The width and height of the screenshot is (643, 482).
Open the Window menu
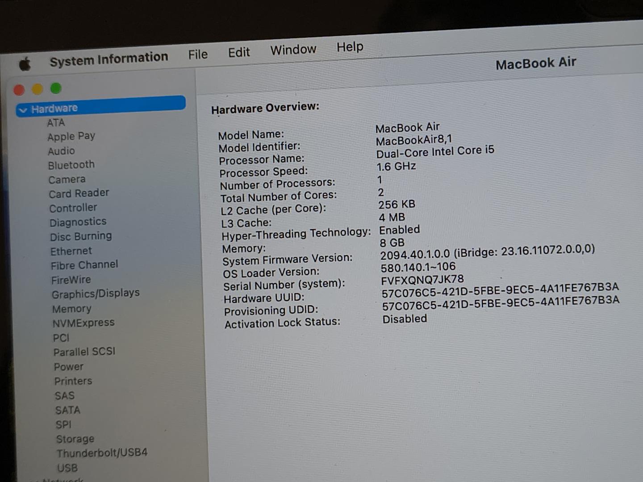pyautogui.click(x=293, y=50)
